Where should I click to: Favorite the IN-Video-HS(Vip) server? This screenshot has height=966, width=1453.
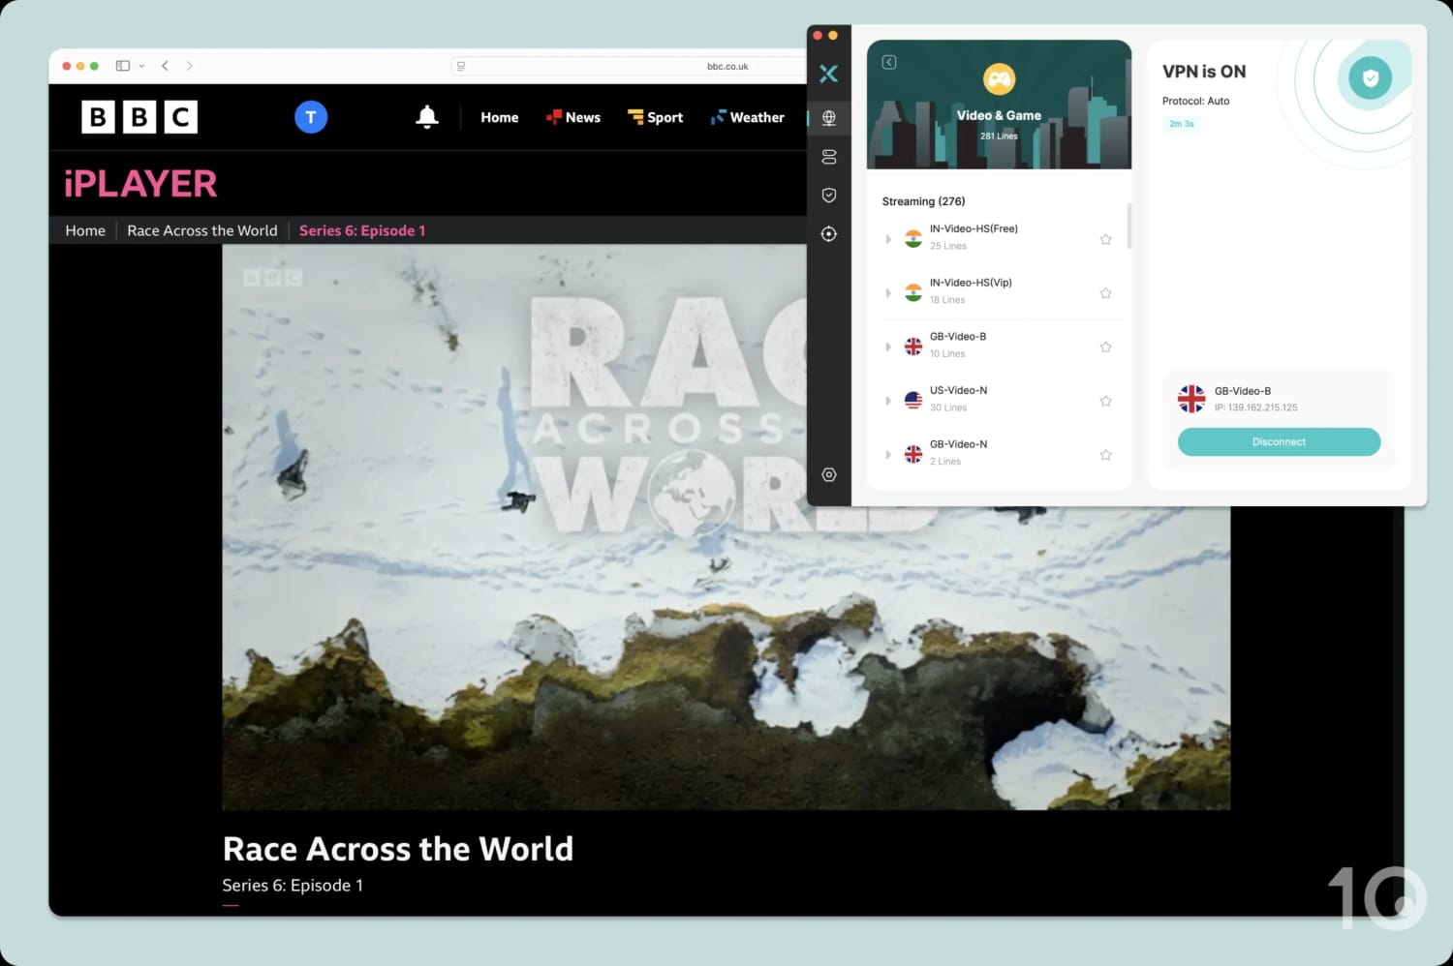tap(1105, 293)
